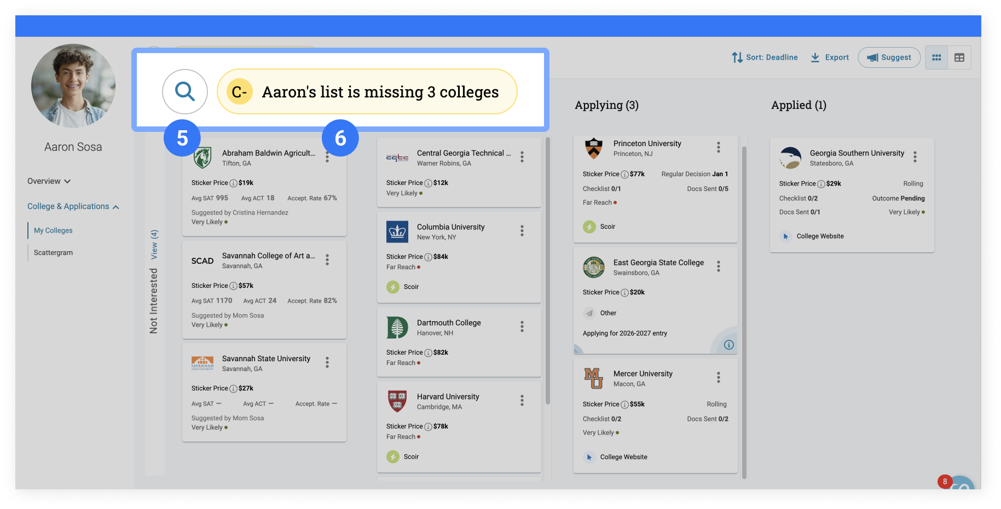
Task: Click Abraham Baldwin college logo
Action: click(x=202, y=158)
